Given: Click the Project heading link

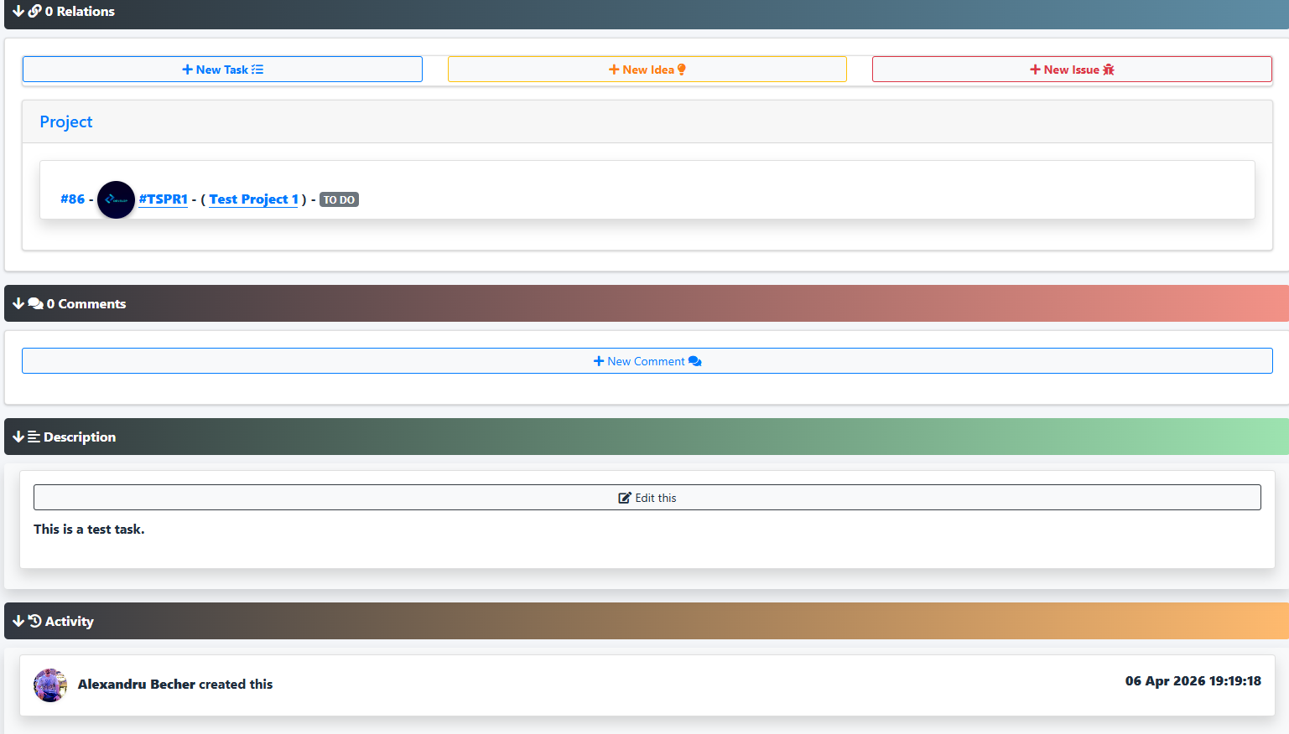Looking at the screenshot, I should pyautogui.click(x=66, y=122).
